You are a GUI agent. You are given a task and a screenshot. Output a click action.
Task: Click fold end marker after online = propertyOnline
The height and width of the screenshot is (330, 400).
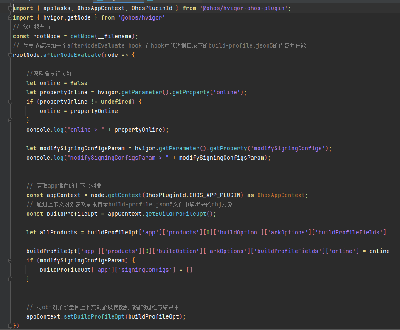pos(10,120)
